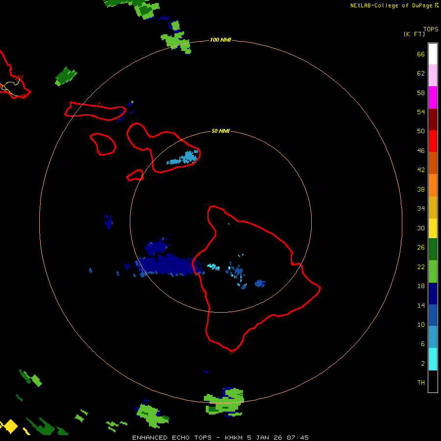Click the legend value '50'

(421, 131)
